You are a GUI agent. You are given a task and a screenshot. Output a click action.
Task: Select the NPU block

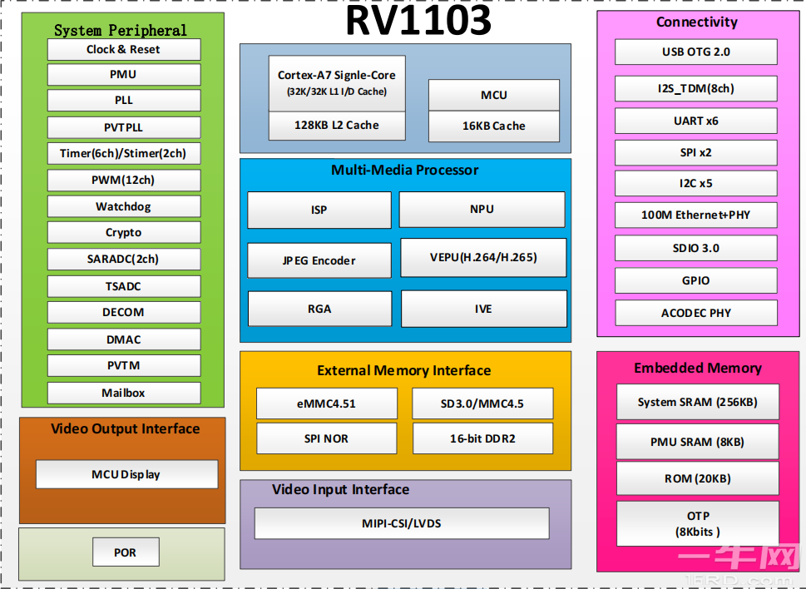click(482, 209)
